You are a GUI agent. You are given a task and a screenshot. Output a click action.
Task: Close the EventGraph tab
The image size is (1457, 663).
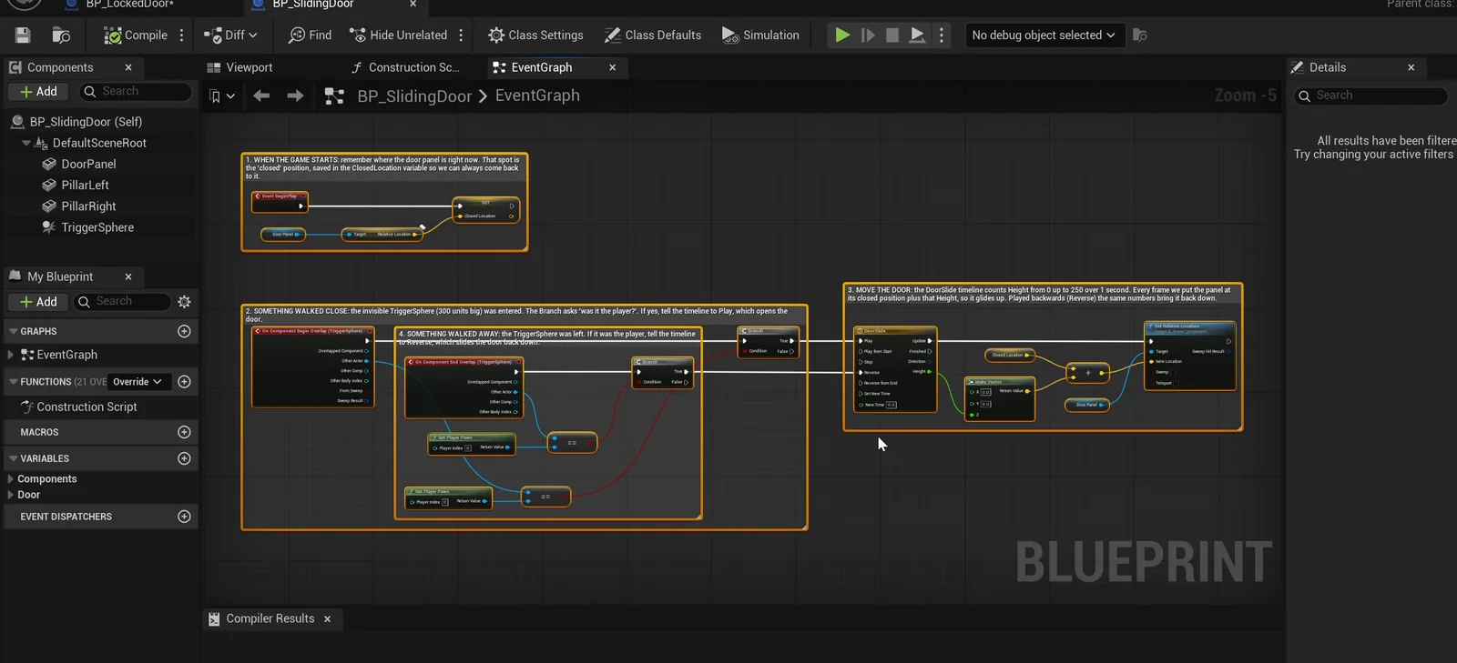click(613, 67)
